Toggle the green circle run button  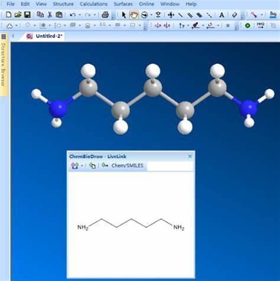click(x=248, y=25)
